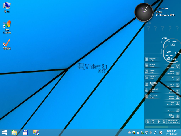Click the speaker volume tray icon

click(151, 133)
